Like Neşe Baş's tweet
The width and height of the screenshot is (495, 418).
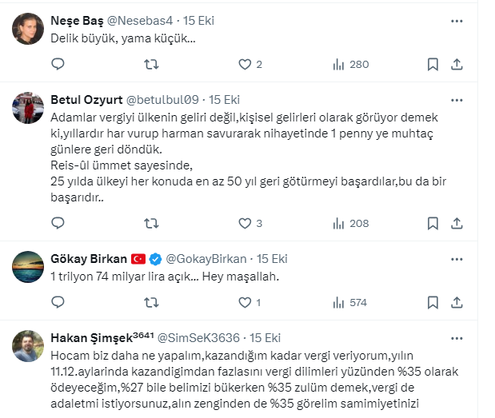[245, 64]
